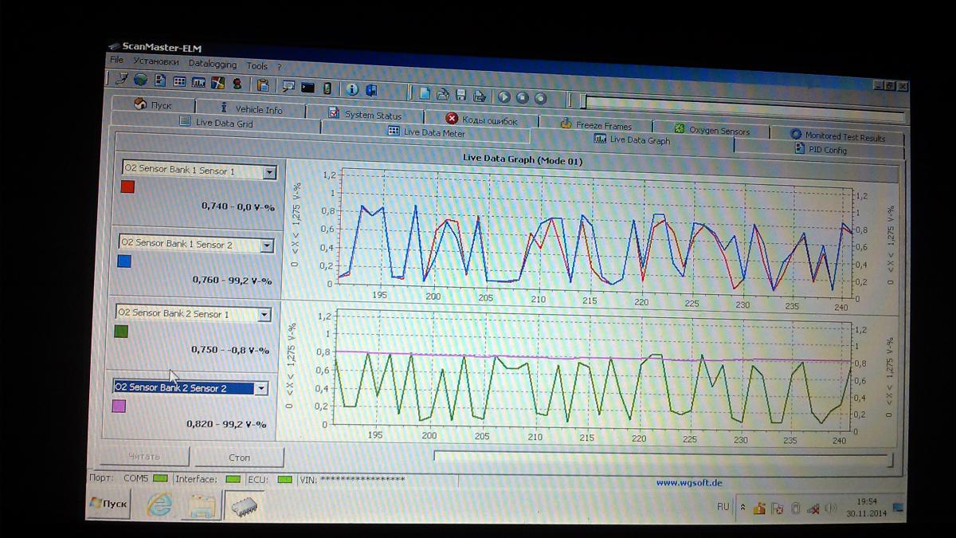
Task: Open the terminal console icon in toolbar
Action: tap(307, 88)
